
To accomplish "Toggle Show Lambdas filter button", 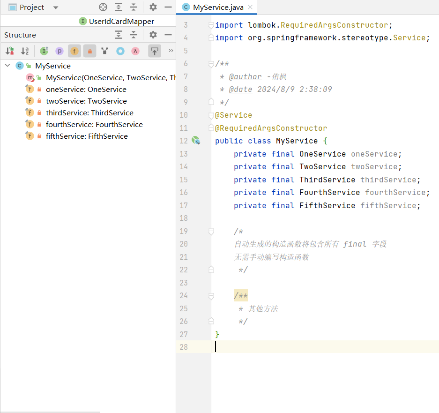I will click(135, 51).
